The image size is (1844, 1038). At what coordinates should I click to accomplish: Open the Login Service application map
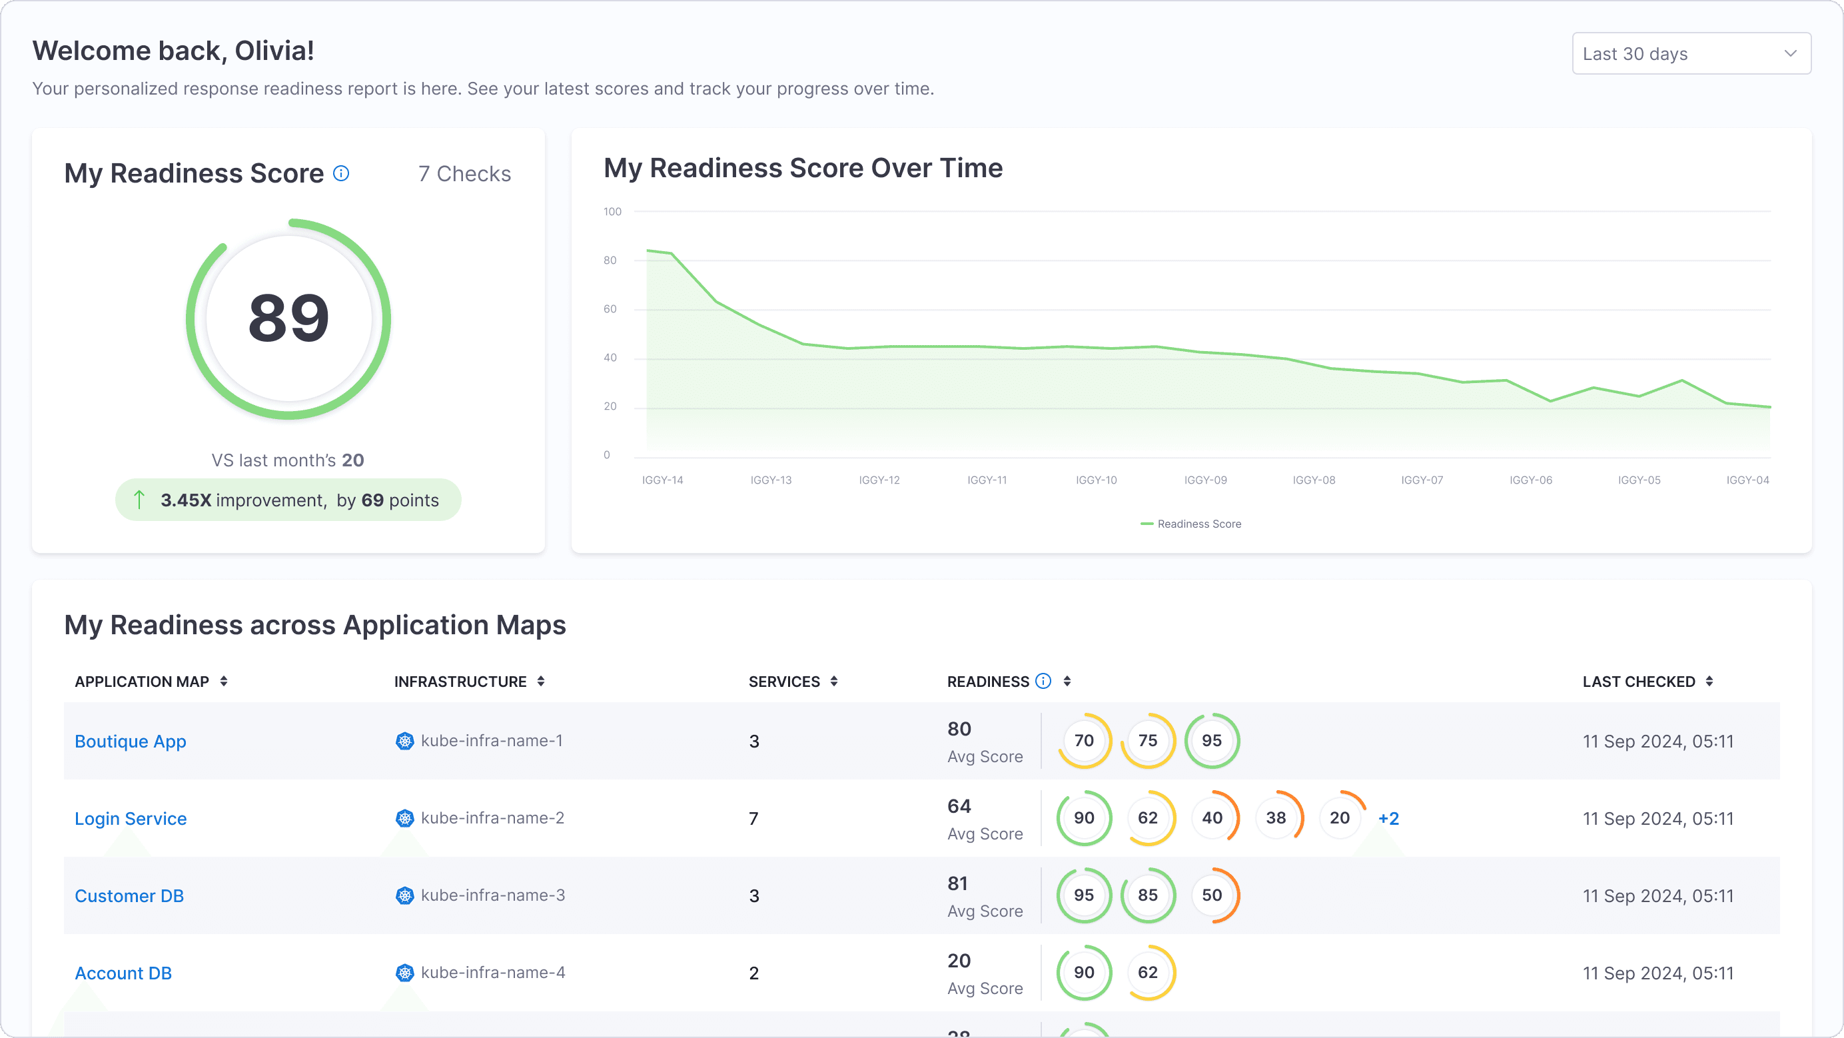(131, 819)
